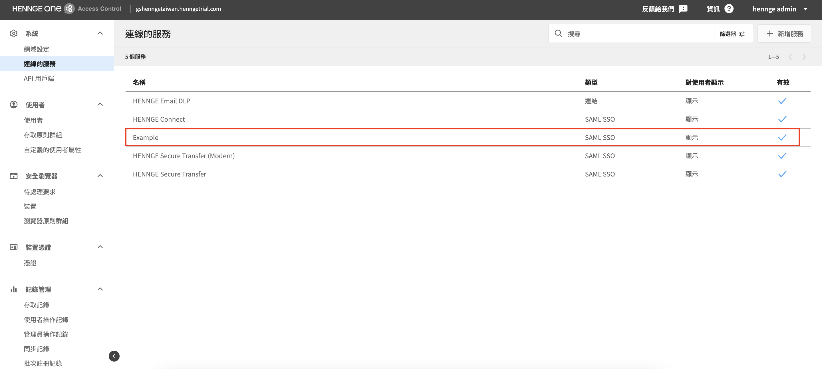Open the HENNGE Email DLP service

(162, 101)
